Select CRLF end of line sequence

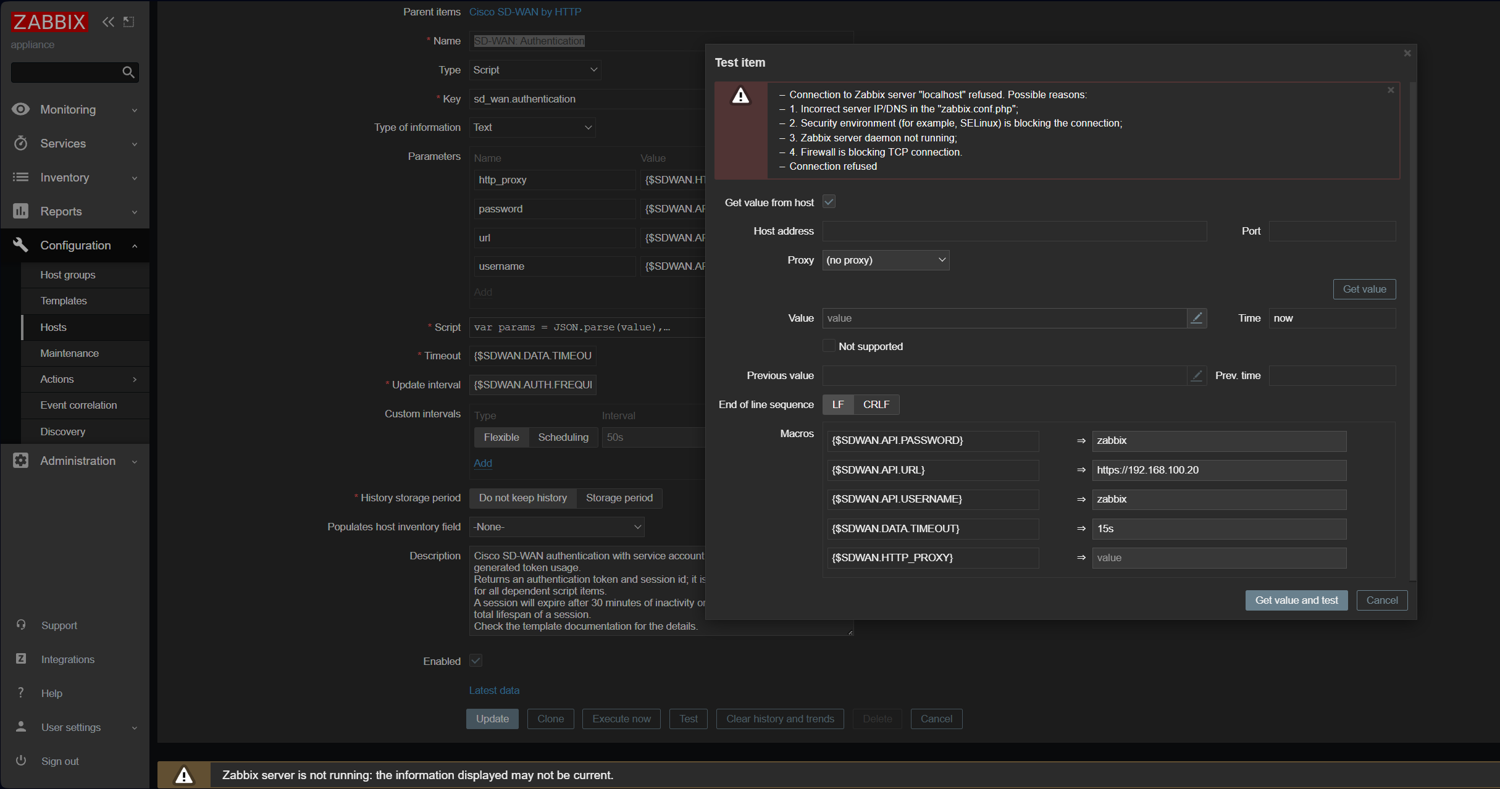pos(876,404)
